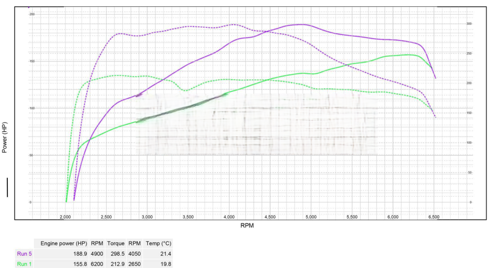Click the RPM title below the chart
The height and width of the screenshot is (268, 489).
point(246,226)
